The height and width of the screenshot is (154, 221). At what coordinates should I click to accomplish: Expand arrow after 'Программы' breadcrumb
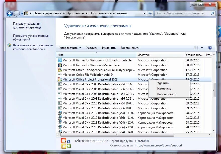(87, 13)
